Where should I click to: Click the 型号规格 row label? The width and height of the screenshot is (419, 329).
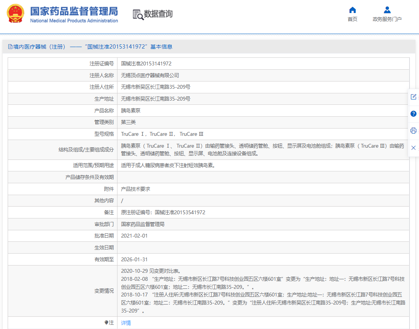(x=104, y=134)
